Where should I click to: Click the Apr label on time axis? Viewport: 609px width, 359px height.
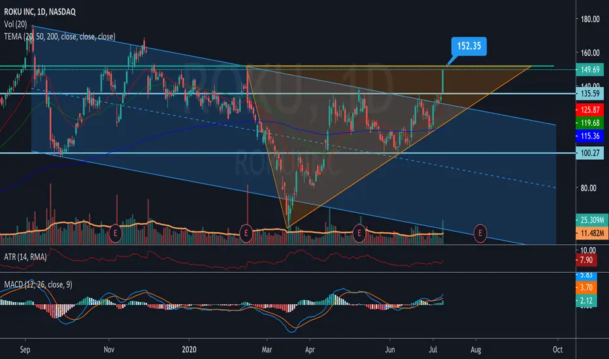pos(310,350)
